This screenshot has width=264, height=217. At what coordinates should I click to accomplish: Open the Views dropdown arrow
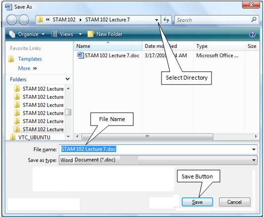point(80,34)
